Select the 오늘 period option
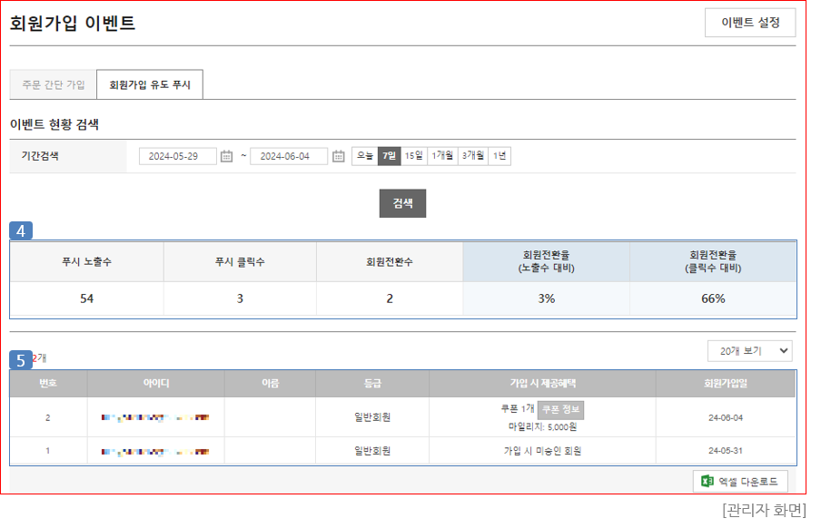The height and width of the screenshot is (528, 821). (x=364, y=156)
